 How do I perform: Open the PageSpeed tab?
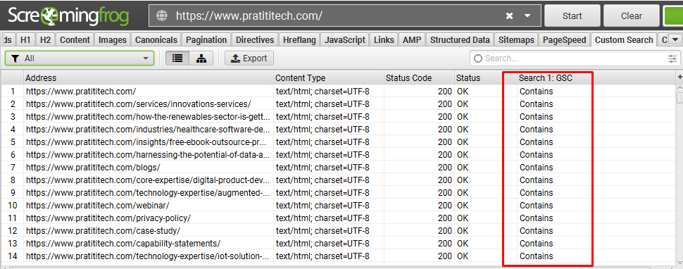pyautogui.click(x=565, y=40)
